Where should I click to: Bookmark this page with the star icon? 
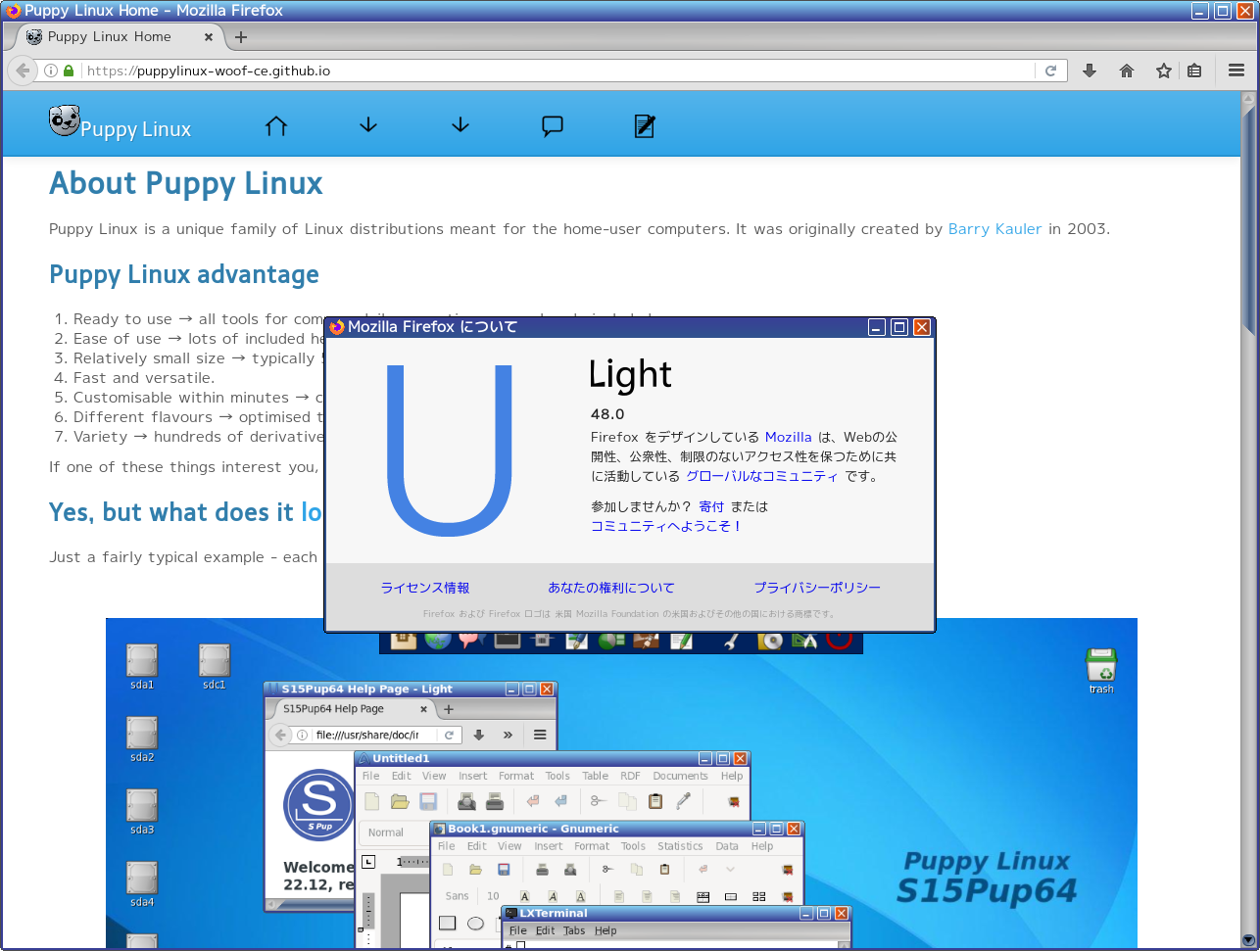(1164, 71)
